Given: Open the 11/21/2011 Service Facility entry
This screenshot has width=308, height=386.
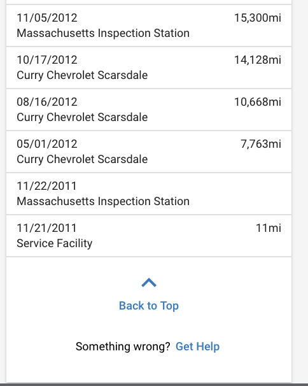Looking at the screenshot, I should [x=149, y=236].
